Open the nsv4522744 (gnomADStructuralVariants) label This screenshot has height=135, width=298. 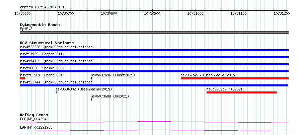point(57,82)
